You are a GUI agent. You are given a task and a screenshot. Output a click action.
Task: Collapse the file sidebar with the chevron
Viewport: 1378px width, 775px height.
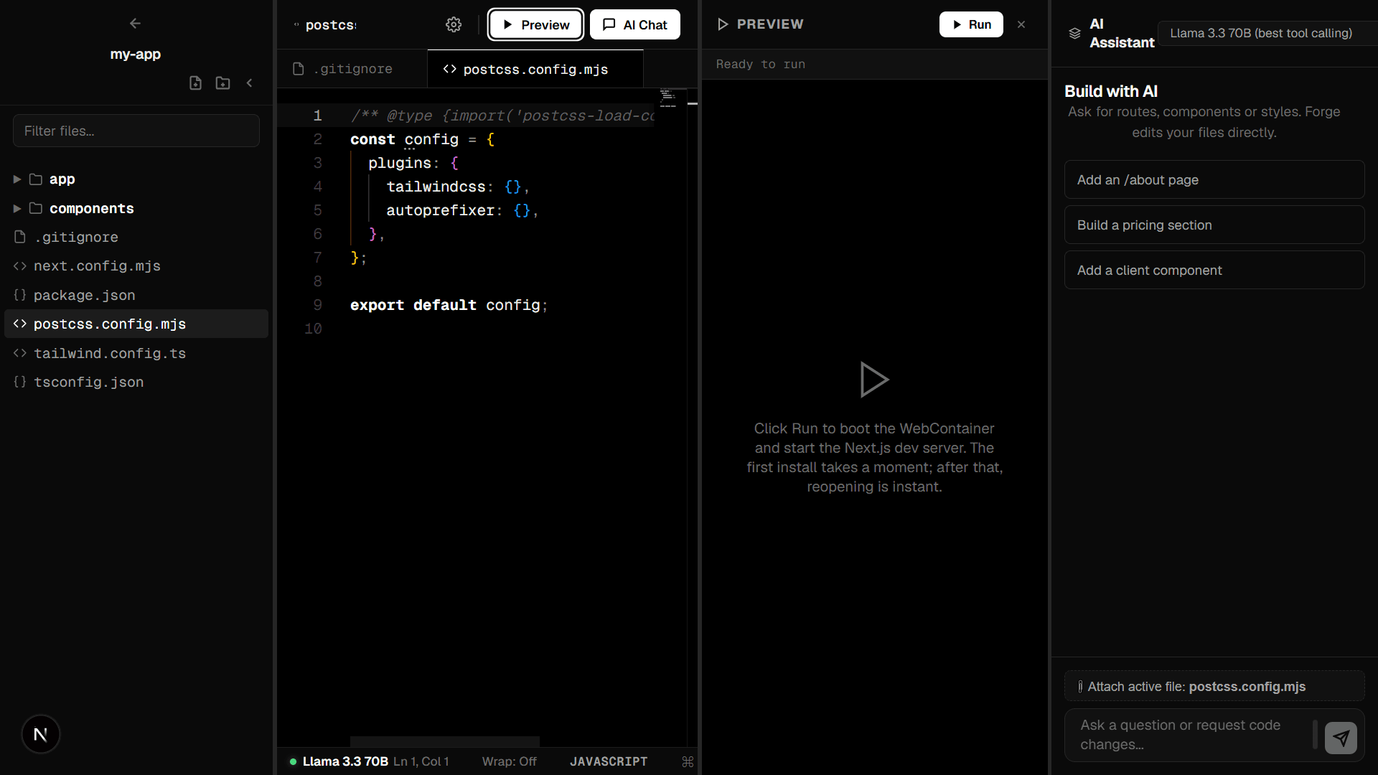[x=250, y=83]
